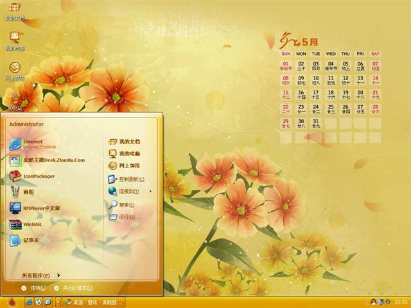Screen dimensions: 411x308
Task: Open the 运行(R) run dialog
Action: pos(124,217)
